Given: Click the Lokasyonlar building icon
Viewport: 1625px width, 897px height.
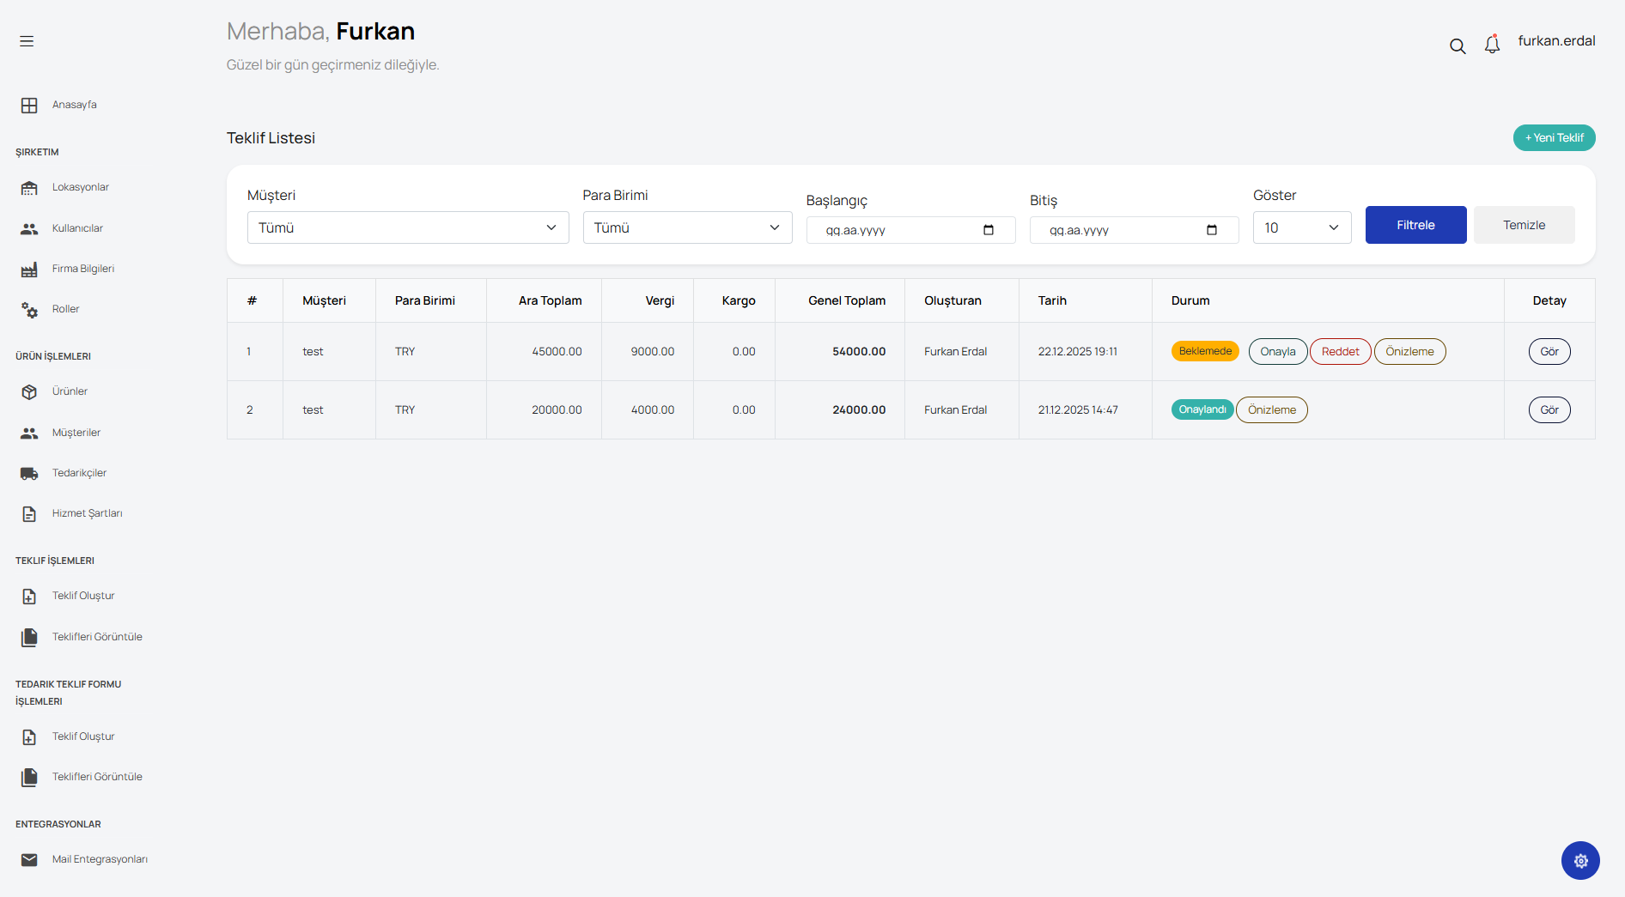Looking at the screenshot, I should [29, 188].
